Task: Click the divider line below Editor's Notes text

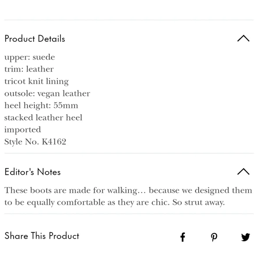Action: click(x=129, y=214)
